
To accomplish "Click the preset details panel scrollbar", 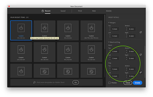I will tap(145, 62).
